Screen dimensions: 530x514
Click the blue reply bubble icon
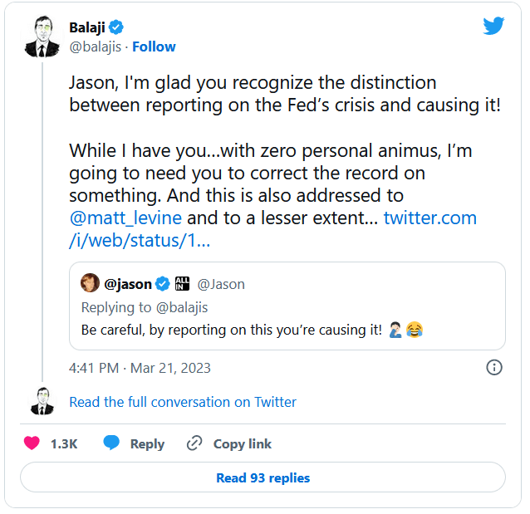click(111, 443)
